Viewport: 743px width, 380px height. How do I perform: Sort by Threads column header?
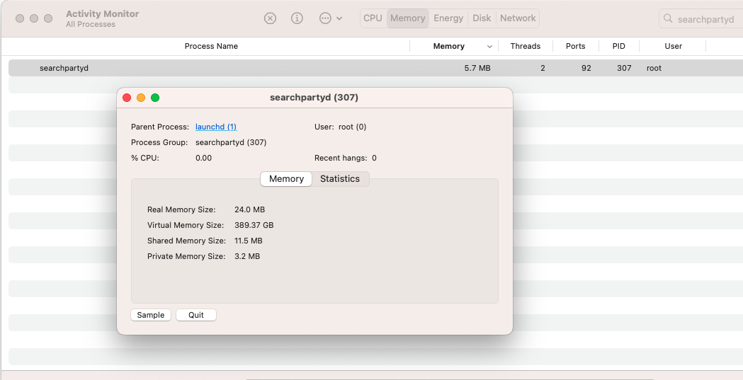(526, 46)
